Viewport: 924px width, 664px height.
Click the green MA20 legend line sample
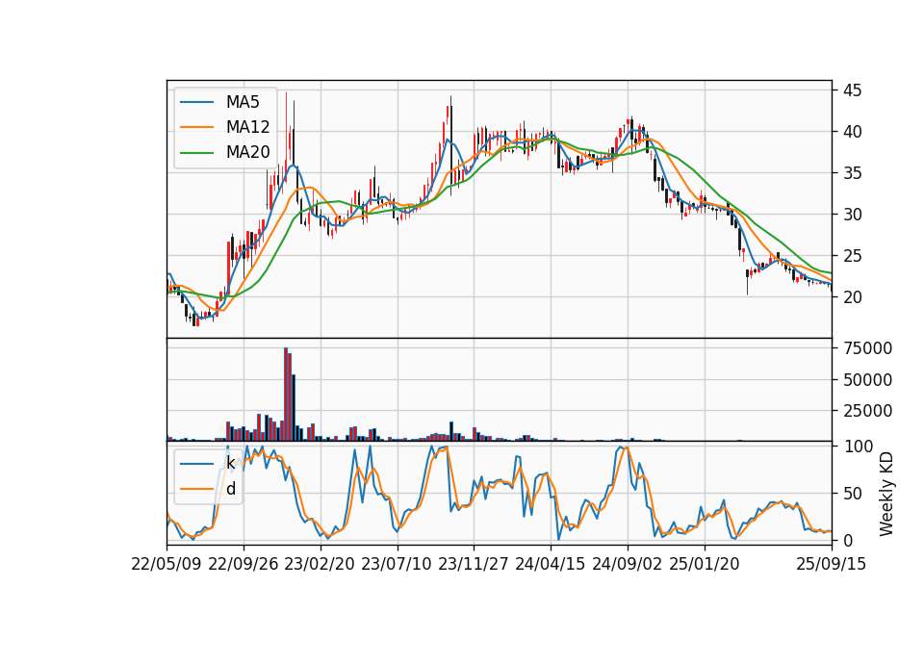pyautogui.click(x=196, y=152)
